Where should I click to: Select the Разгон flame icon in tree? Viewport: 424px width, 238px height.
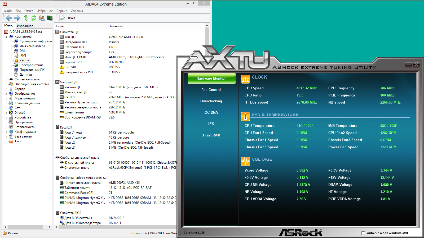(16, 60)
